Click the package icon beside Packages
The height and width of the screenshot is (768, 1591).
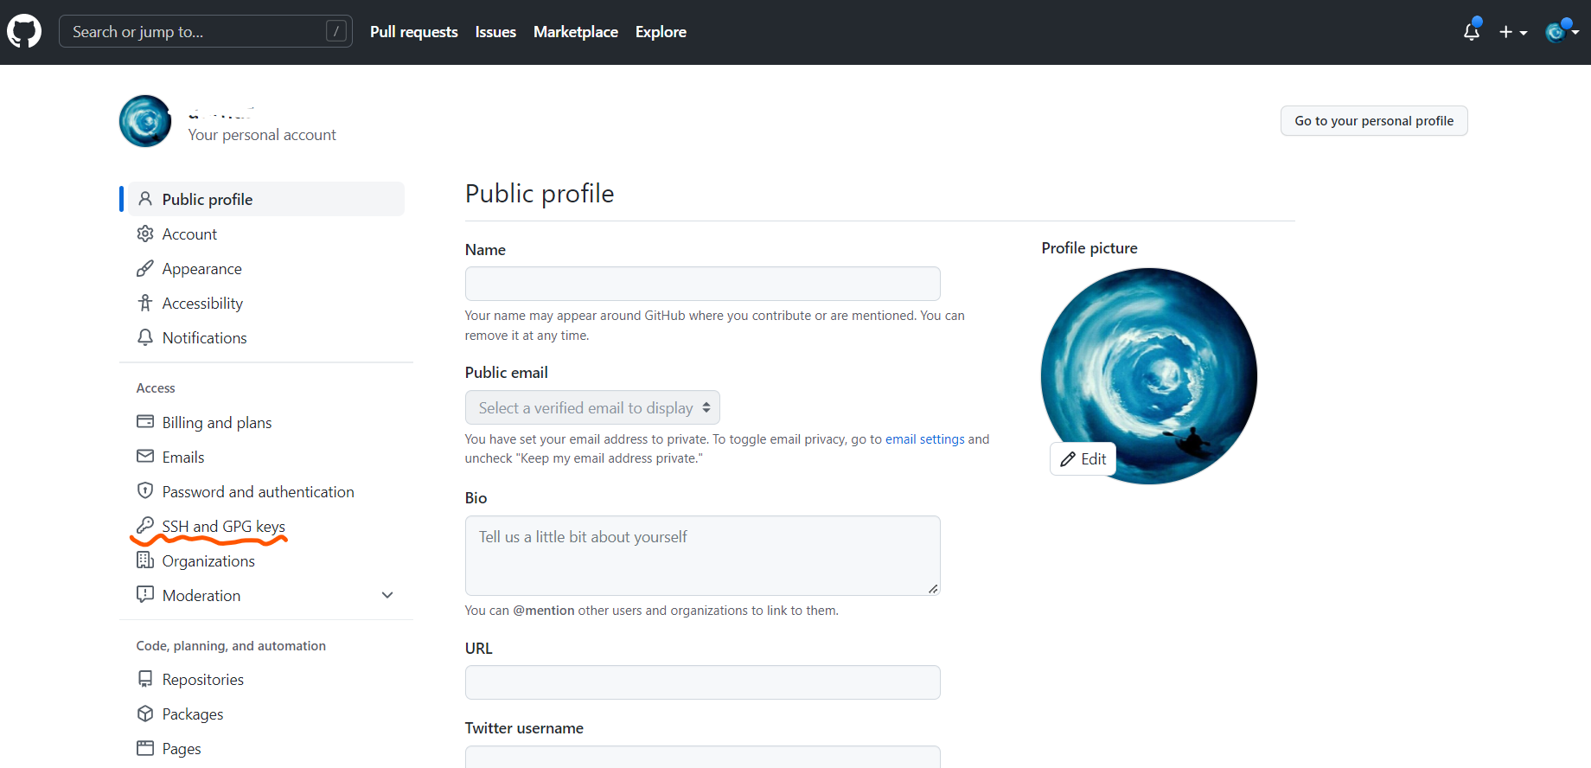145,714
